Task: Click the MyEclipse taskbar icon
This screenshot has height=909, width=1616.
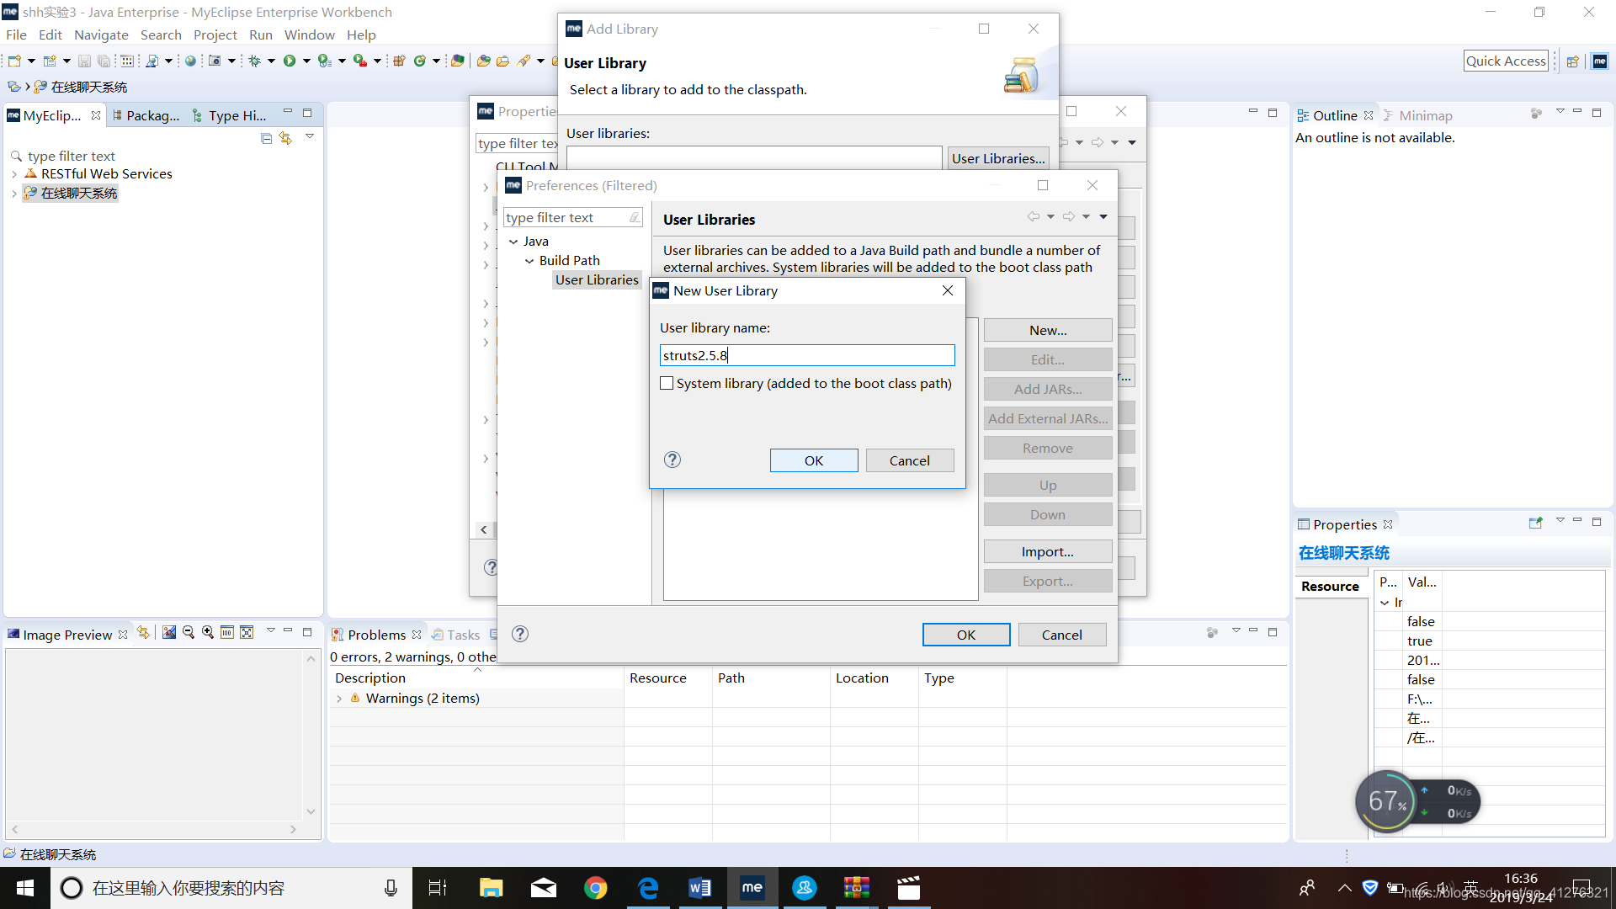Action: (x=753, y=889)
